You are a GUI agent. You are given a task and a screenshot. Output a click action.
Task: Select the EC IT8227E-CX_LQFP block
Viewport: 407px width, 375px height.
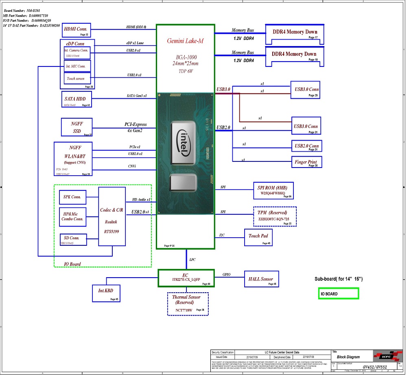pyautogui.click(x=186, y=278)
